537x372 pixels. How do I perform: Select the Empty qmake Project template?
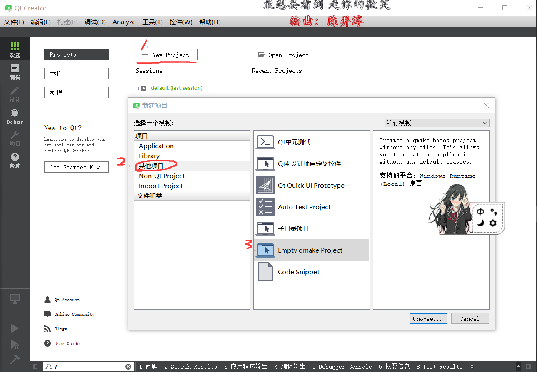pyautogui.click(x=311, y=250)
